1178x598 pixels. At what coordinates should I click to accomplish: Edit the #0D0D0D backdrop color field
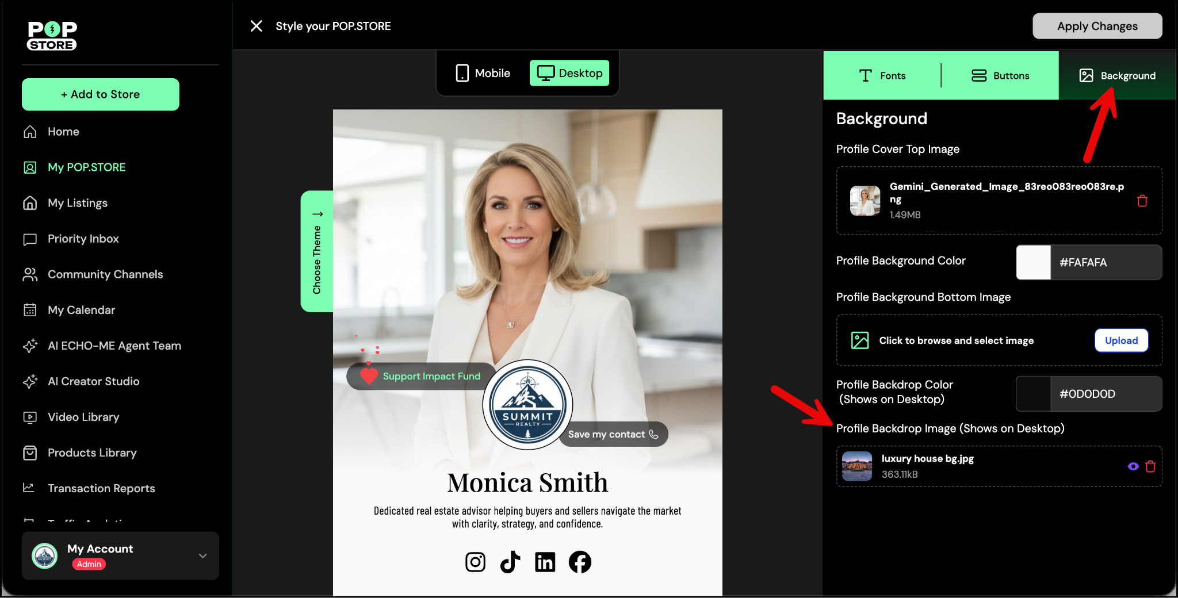[x=1104, y=394]
